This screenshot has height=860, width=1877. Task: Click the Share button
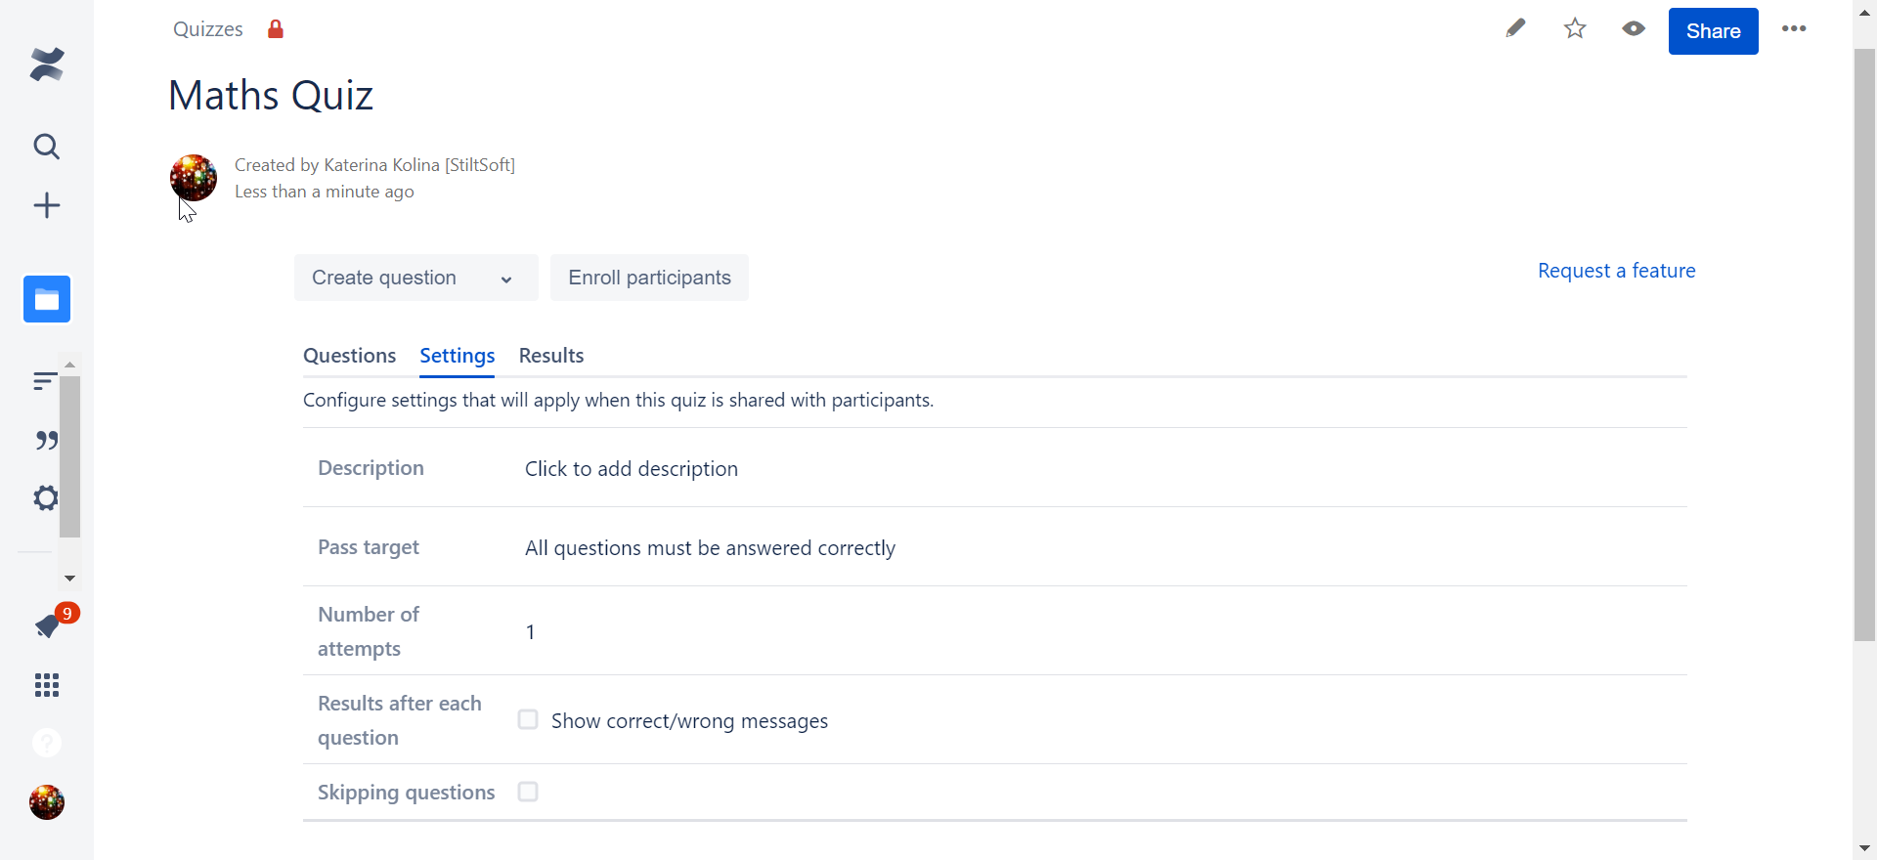1713,30
